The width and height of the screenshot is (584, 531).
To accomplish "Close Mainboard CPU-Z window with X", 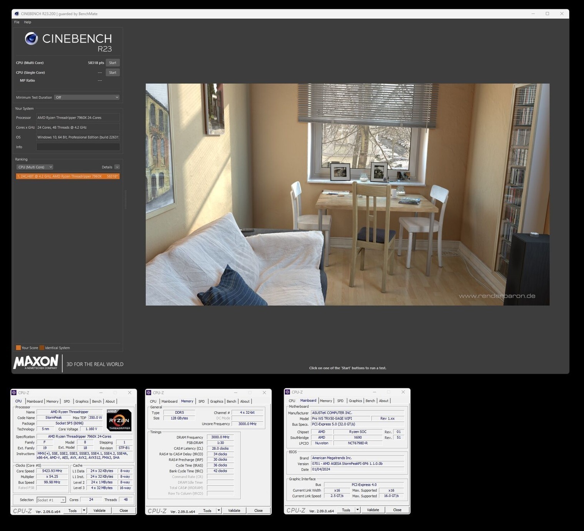I will [403, 392].
